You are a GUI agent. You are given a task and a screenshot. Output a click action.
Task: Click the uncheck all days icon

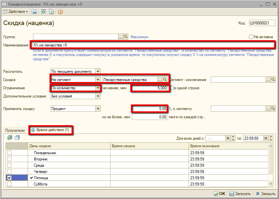click(17, 138)
